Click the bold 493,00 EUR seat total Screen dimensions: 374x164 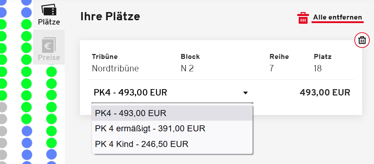pyautogui.click(x=325, y=93)
